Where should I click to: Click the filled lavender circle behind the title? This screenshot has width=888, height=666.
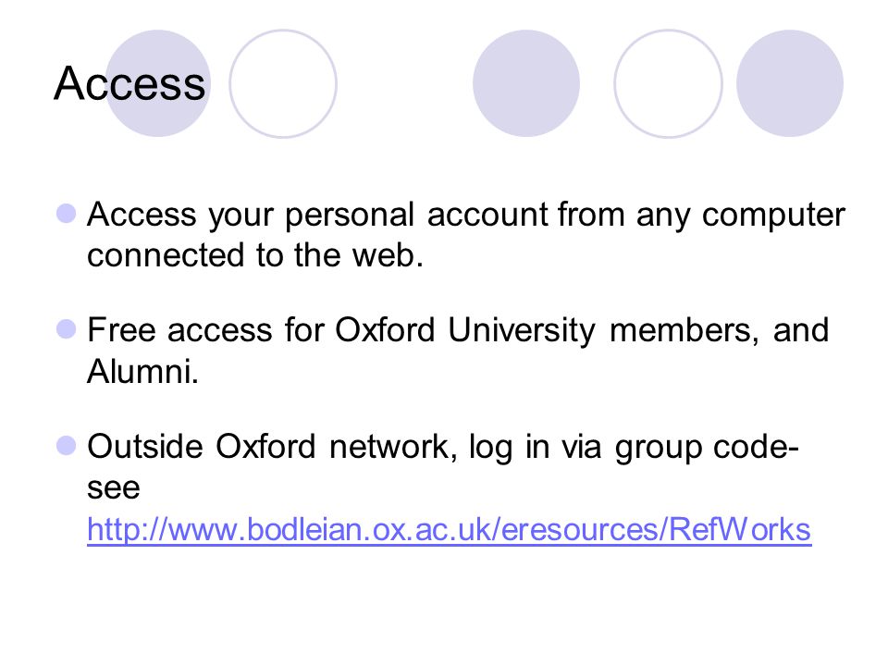coord(158,83)
